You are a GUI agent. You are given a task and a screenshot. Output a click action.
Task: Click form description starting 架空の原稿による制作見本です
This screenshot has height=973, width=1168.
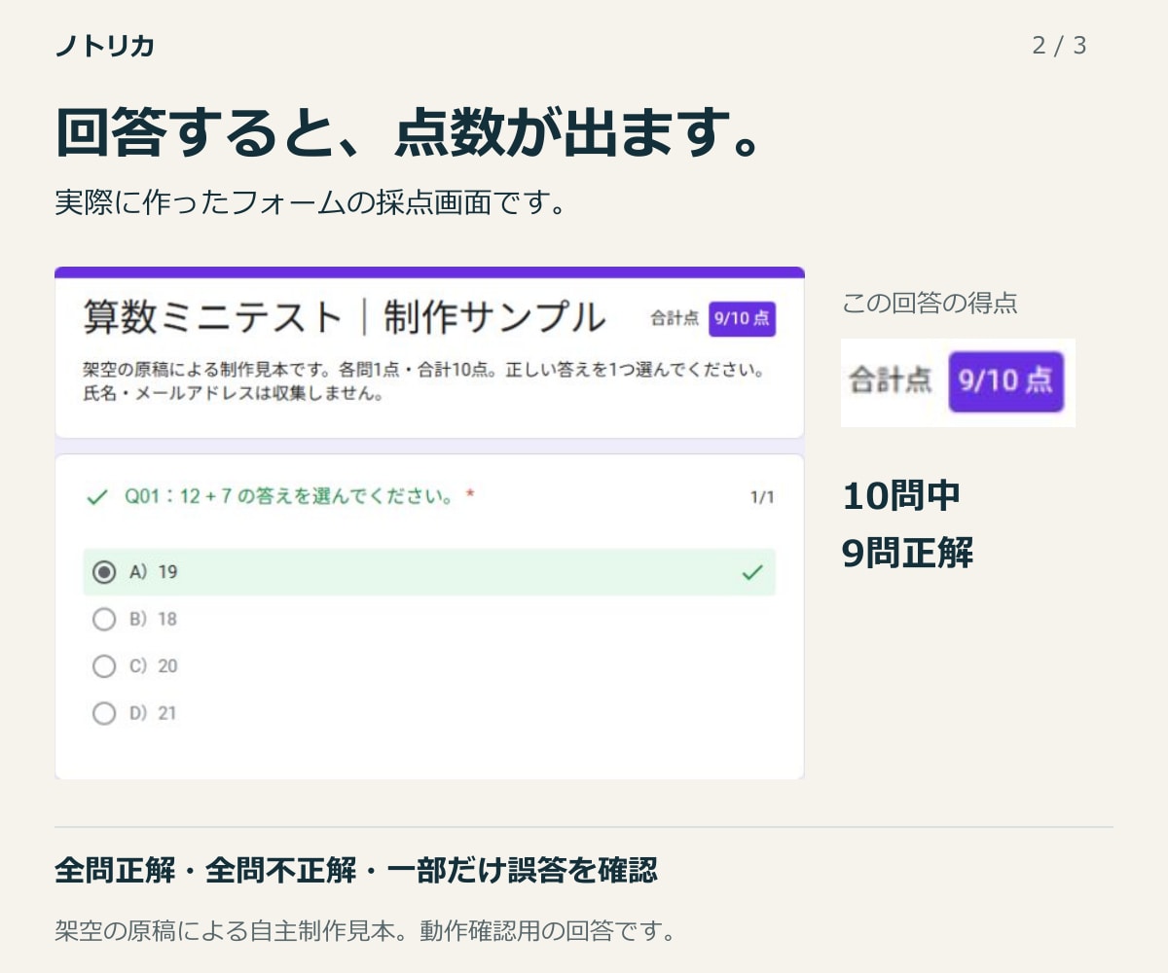click(x=423, y=383)
